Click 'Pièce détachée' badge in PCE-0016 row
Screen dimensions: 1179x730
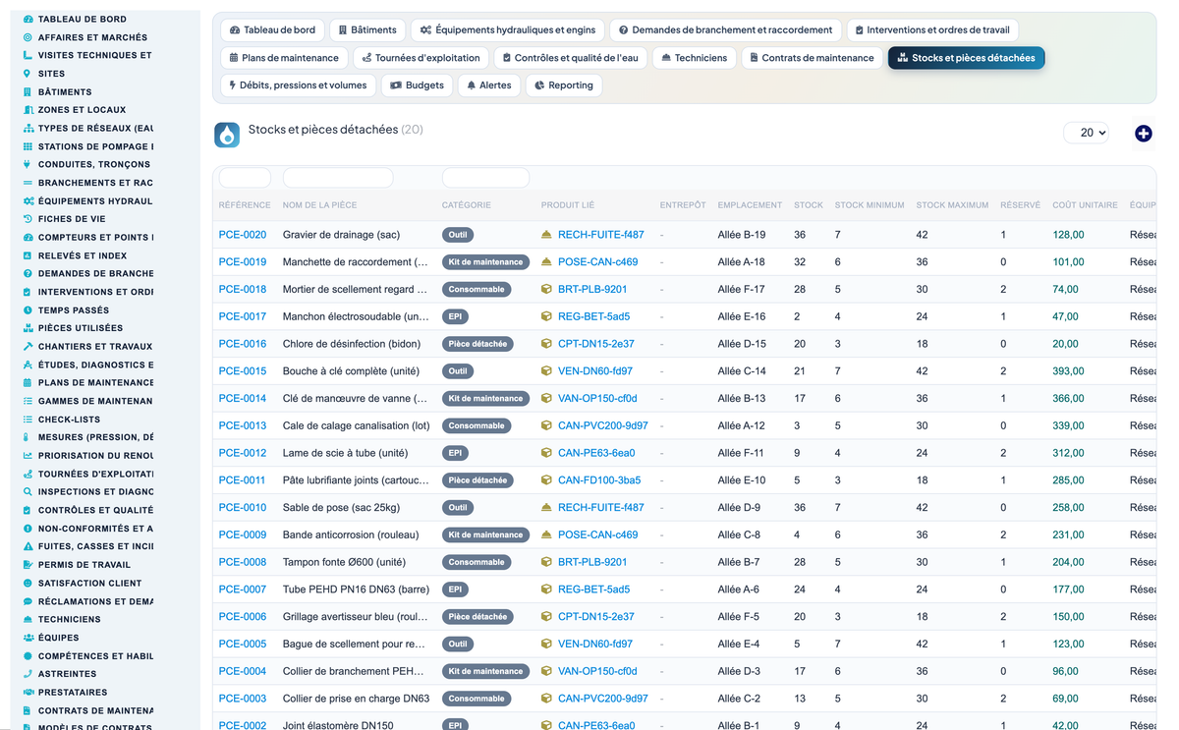(477, 345)
